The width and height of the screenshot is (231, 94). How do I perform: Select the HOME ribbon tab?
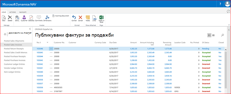point(4,12)
